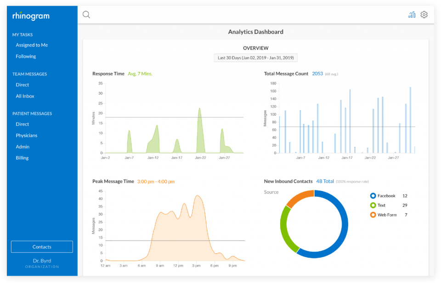Click the Text count 29
The height and width of the screenshot is (284, 441).
405,206
